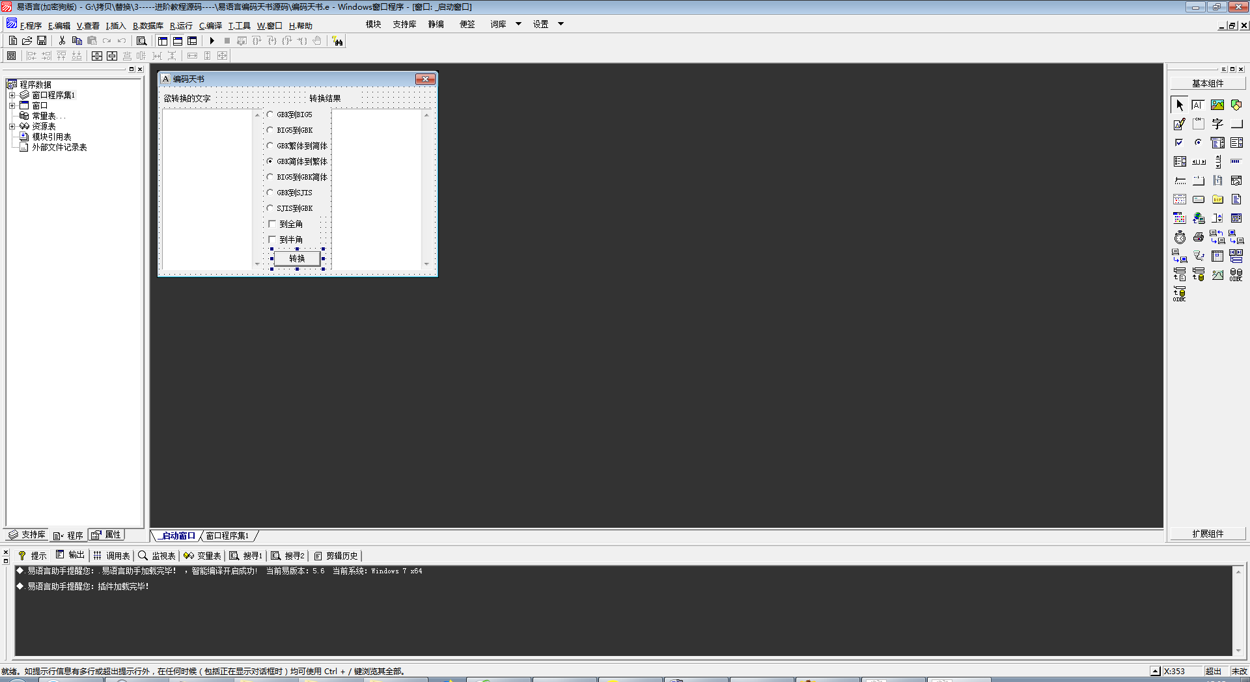Click the Open file folder icon

[27, 41]
